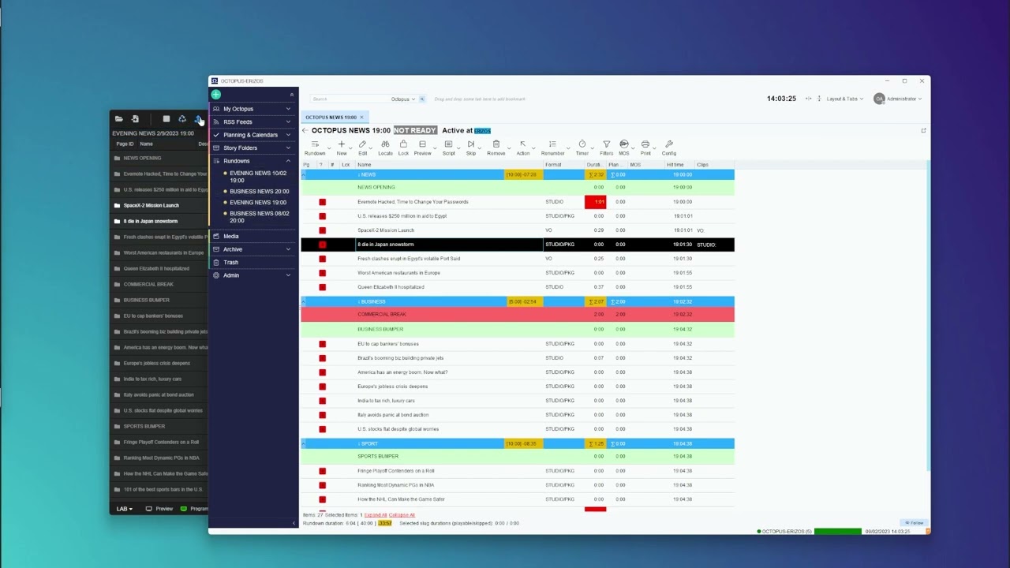Toggle the red status box on the Ranking Most Dynamic PGs row
This screenshot has height=568, width=1010.
(322, 485)
